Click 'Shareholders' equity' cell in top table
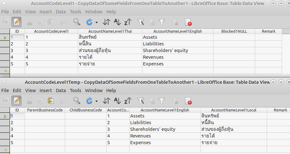The height and width of the screenshot is (154, 290). coord(178,50)
